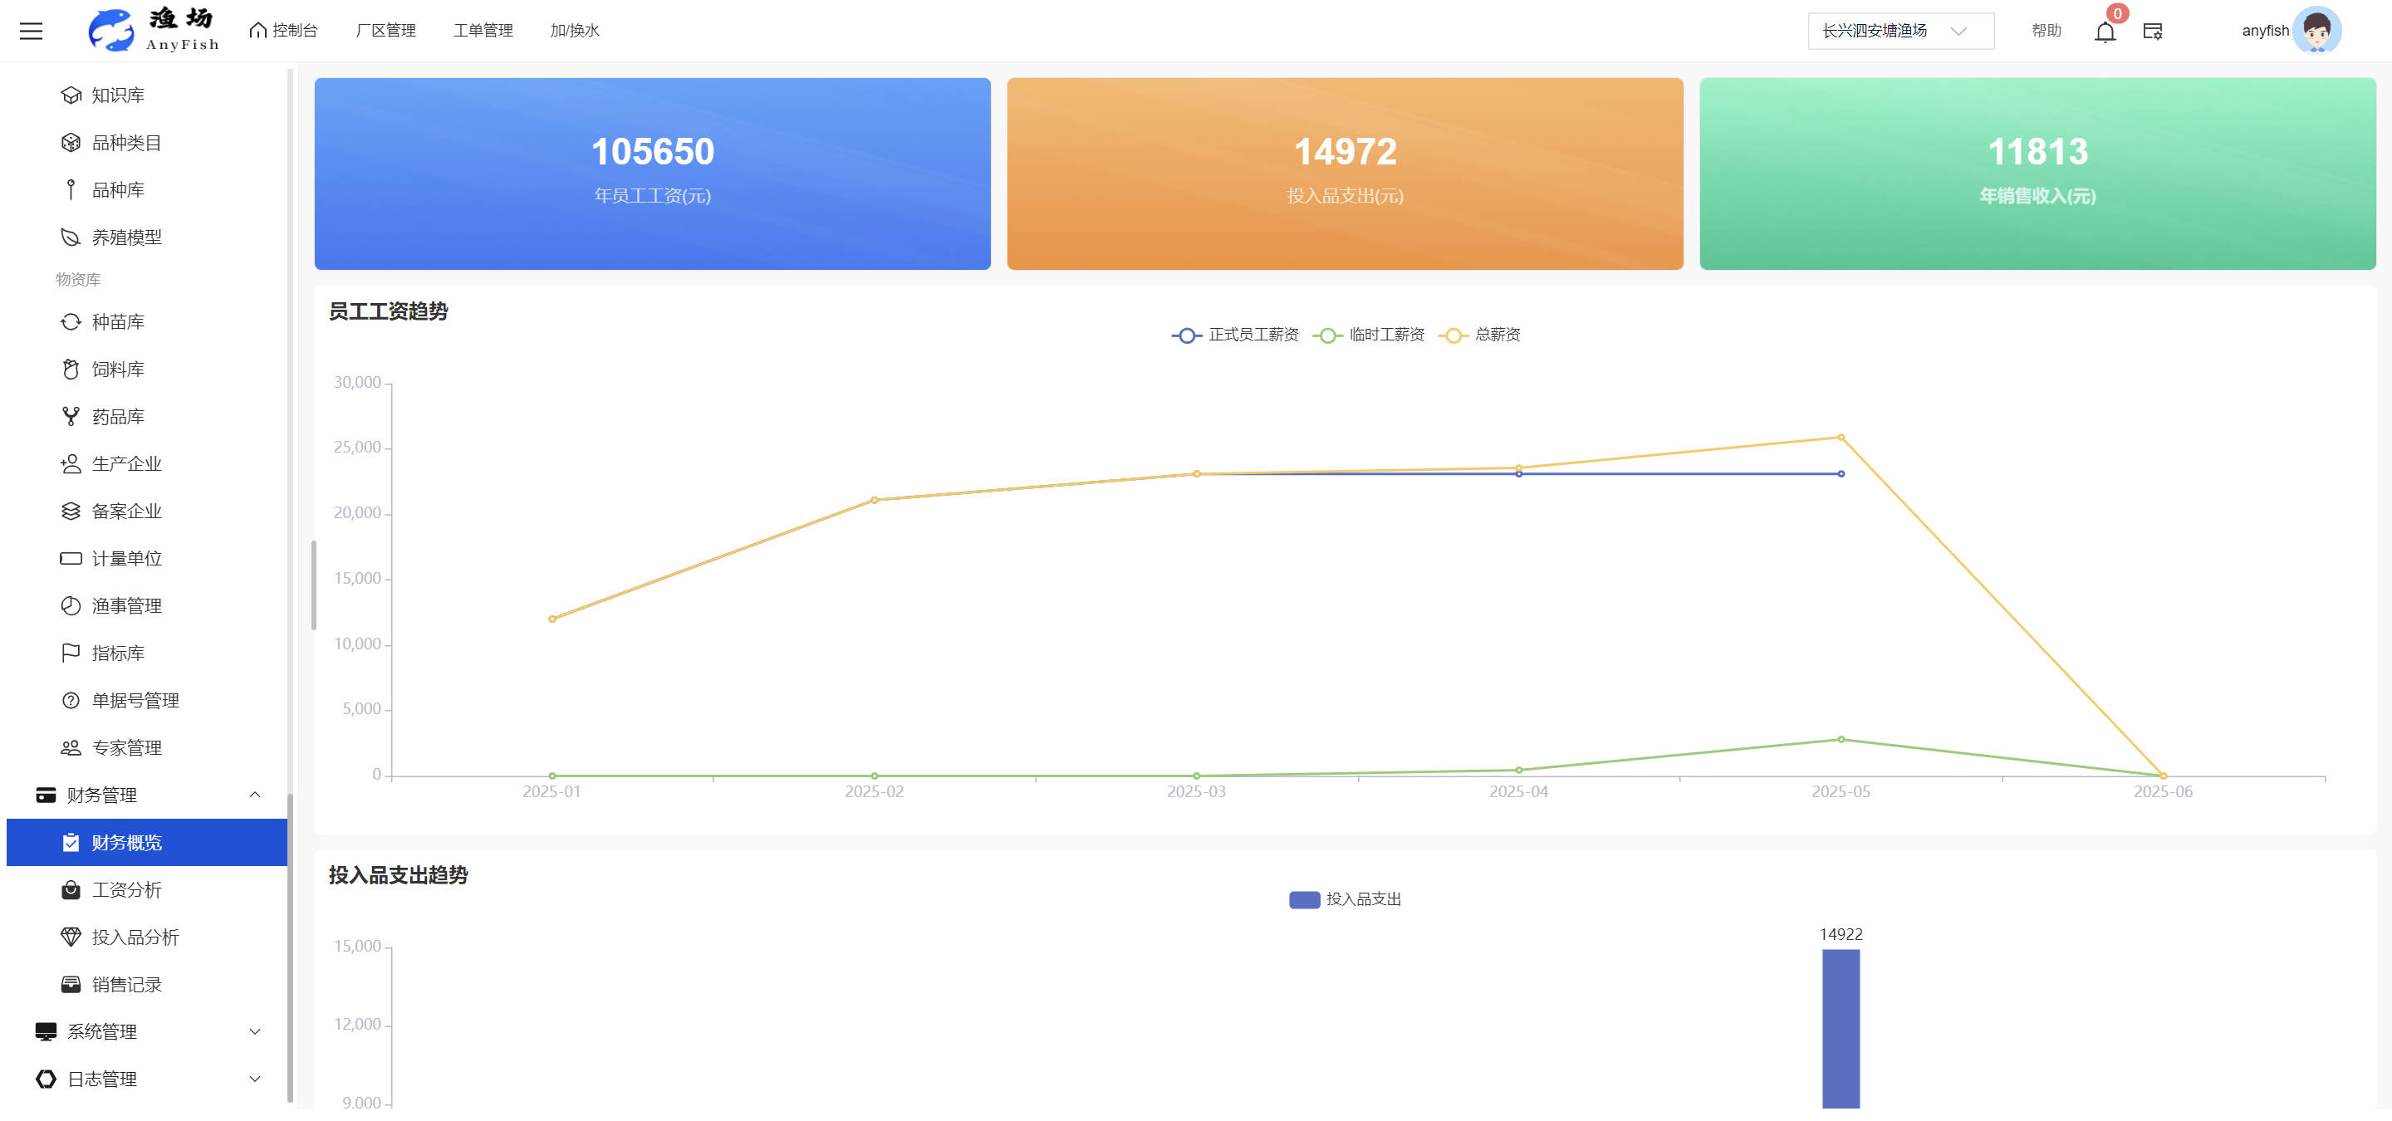The height and width of the screenshot is (1121, 2392).
Task: Open the notification bell icon
Action: 2105,32
